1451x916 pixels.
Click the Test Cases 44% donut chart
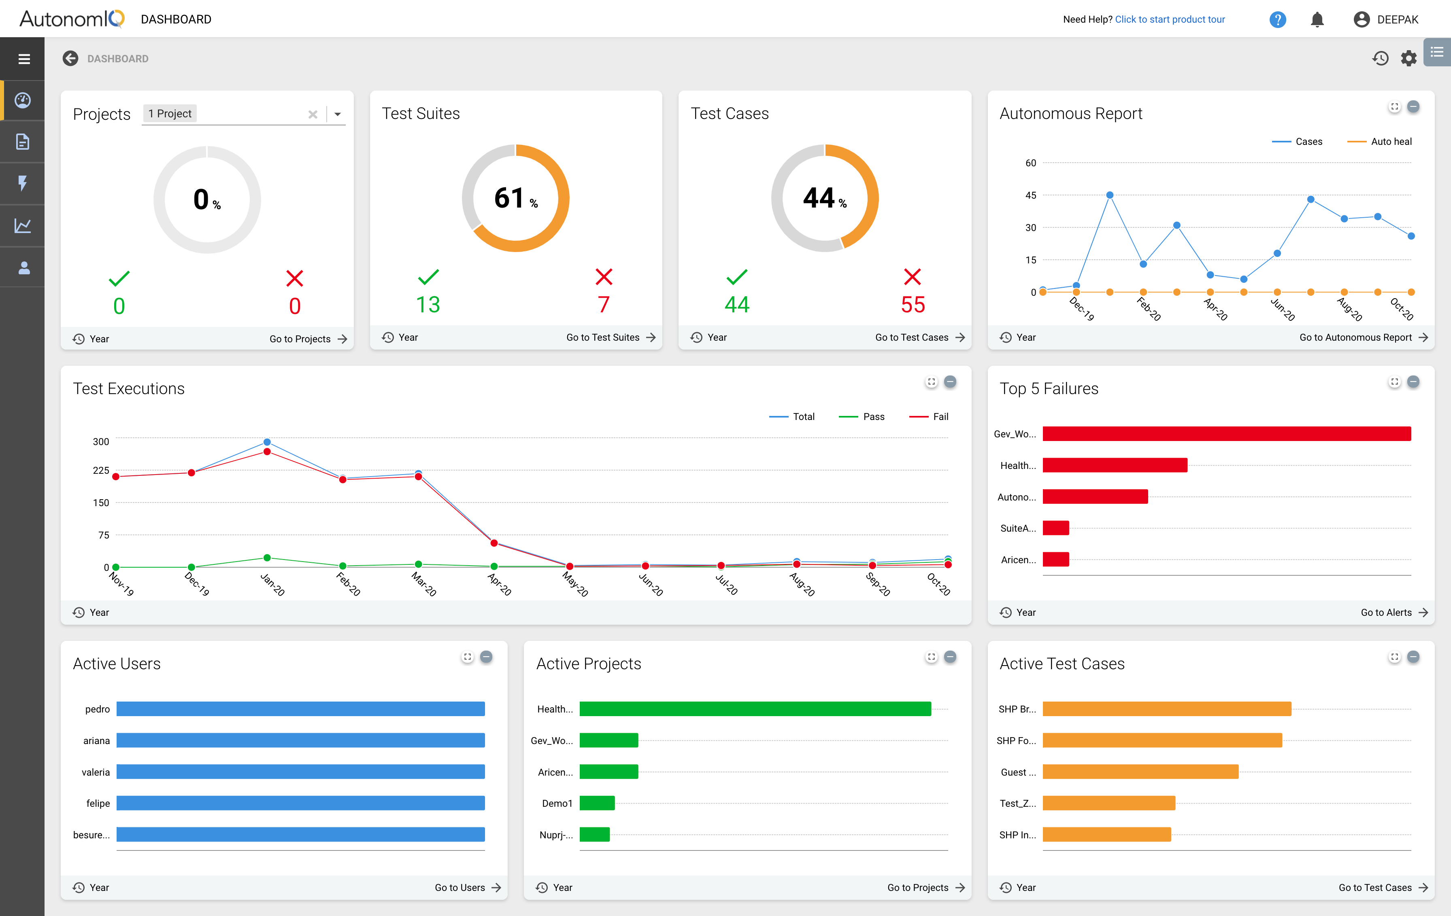tap(825, 198)
